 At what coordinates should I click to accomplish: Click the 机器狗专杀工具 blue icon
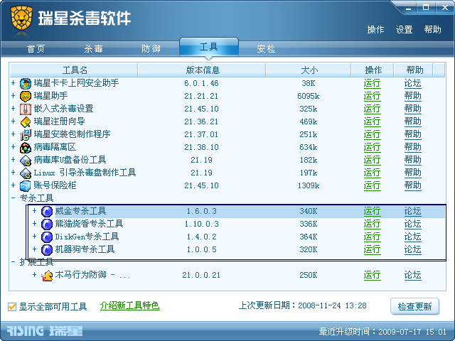(x=47, y=249)
